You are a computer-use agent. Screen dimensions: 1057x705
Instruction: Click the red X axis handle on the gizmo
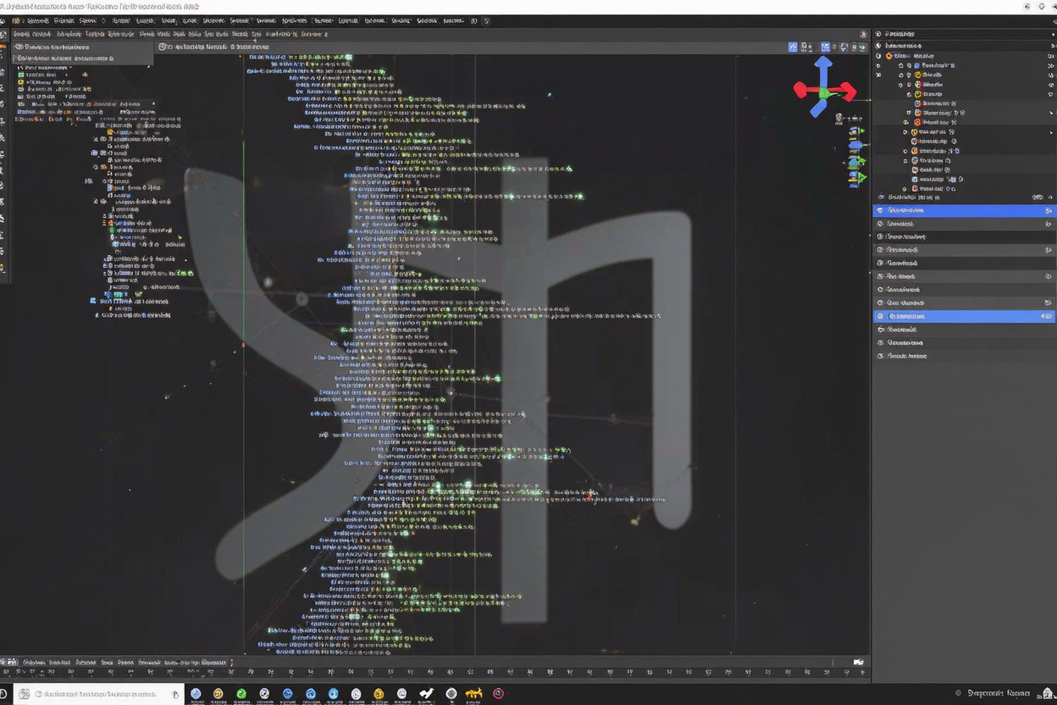[x=846, y=91]
